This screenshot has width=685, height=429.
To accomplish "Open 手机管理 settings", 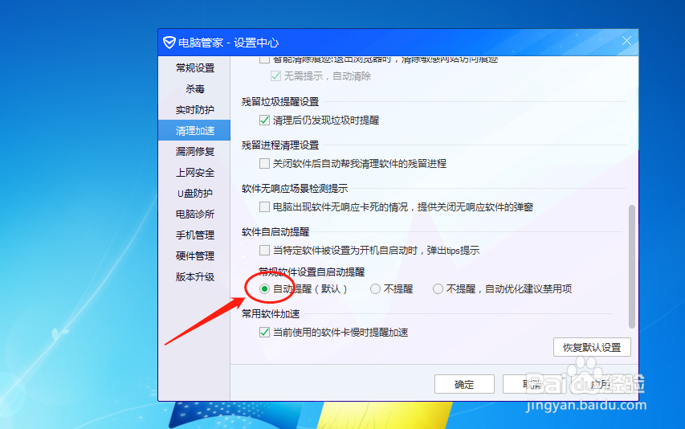I will click(195, 235).
